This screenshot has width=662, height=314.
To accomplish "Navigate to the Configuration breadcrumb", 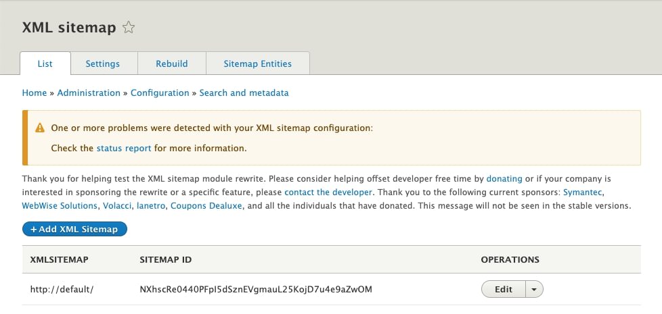I will coord(160,93).
